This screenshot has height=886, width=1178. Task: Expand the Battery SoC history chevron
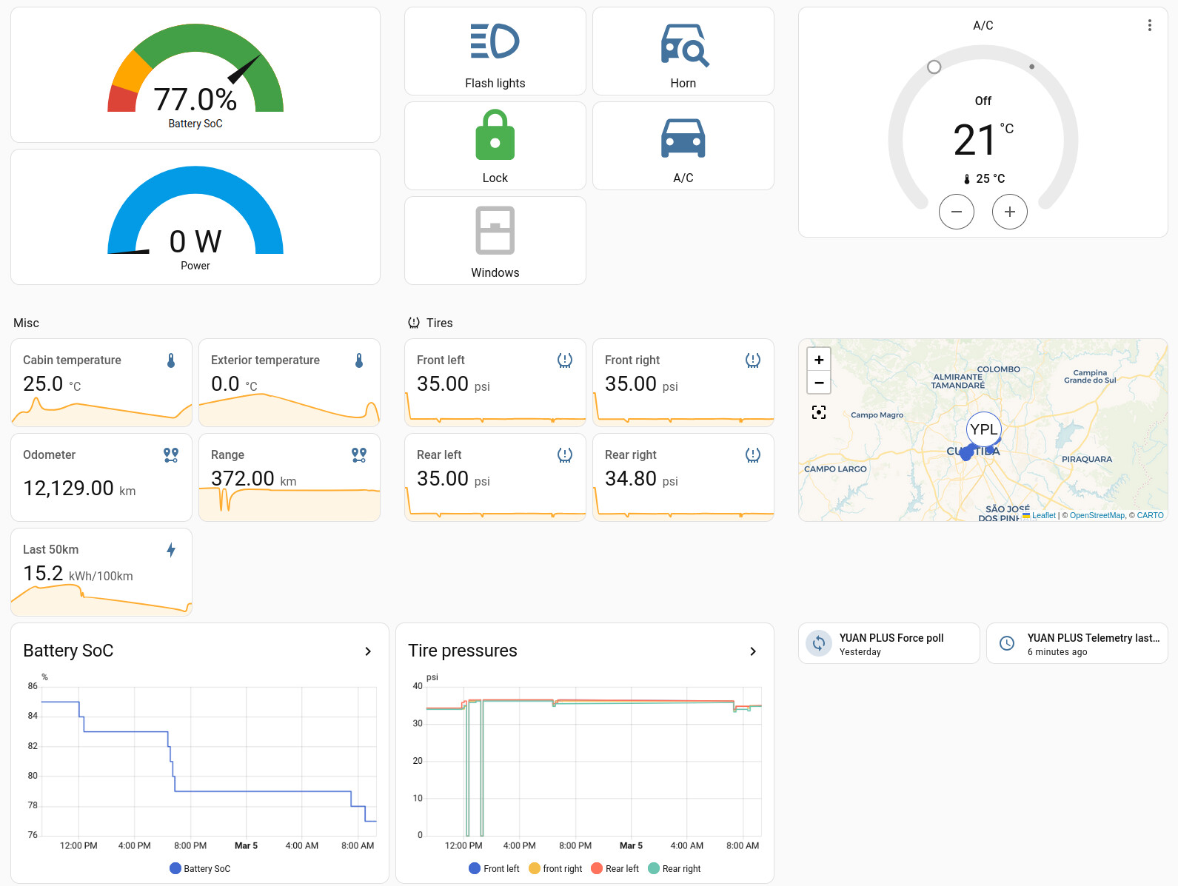[368, 651]
